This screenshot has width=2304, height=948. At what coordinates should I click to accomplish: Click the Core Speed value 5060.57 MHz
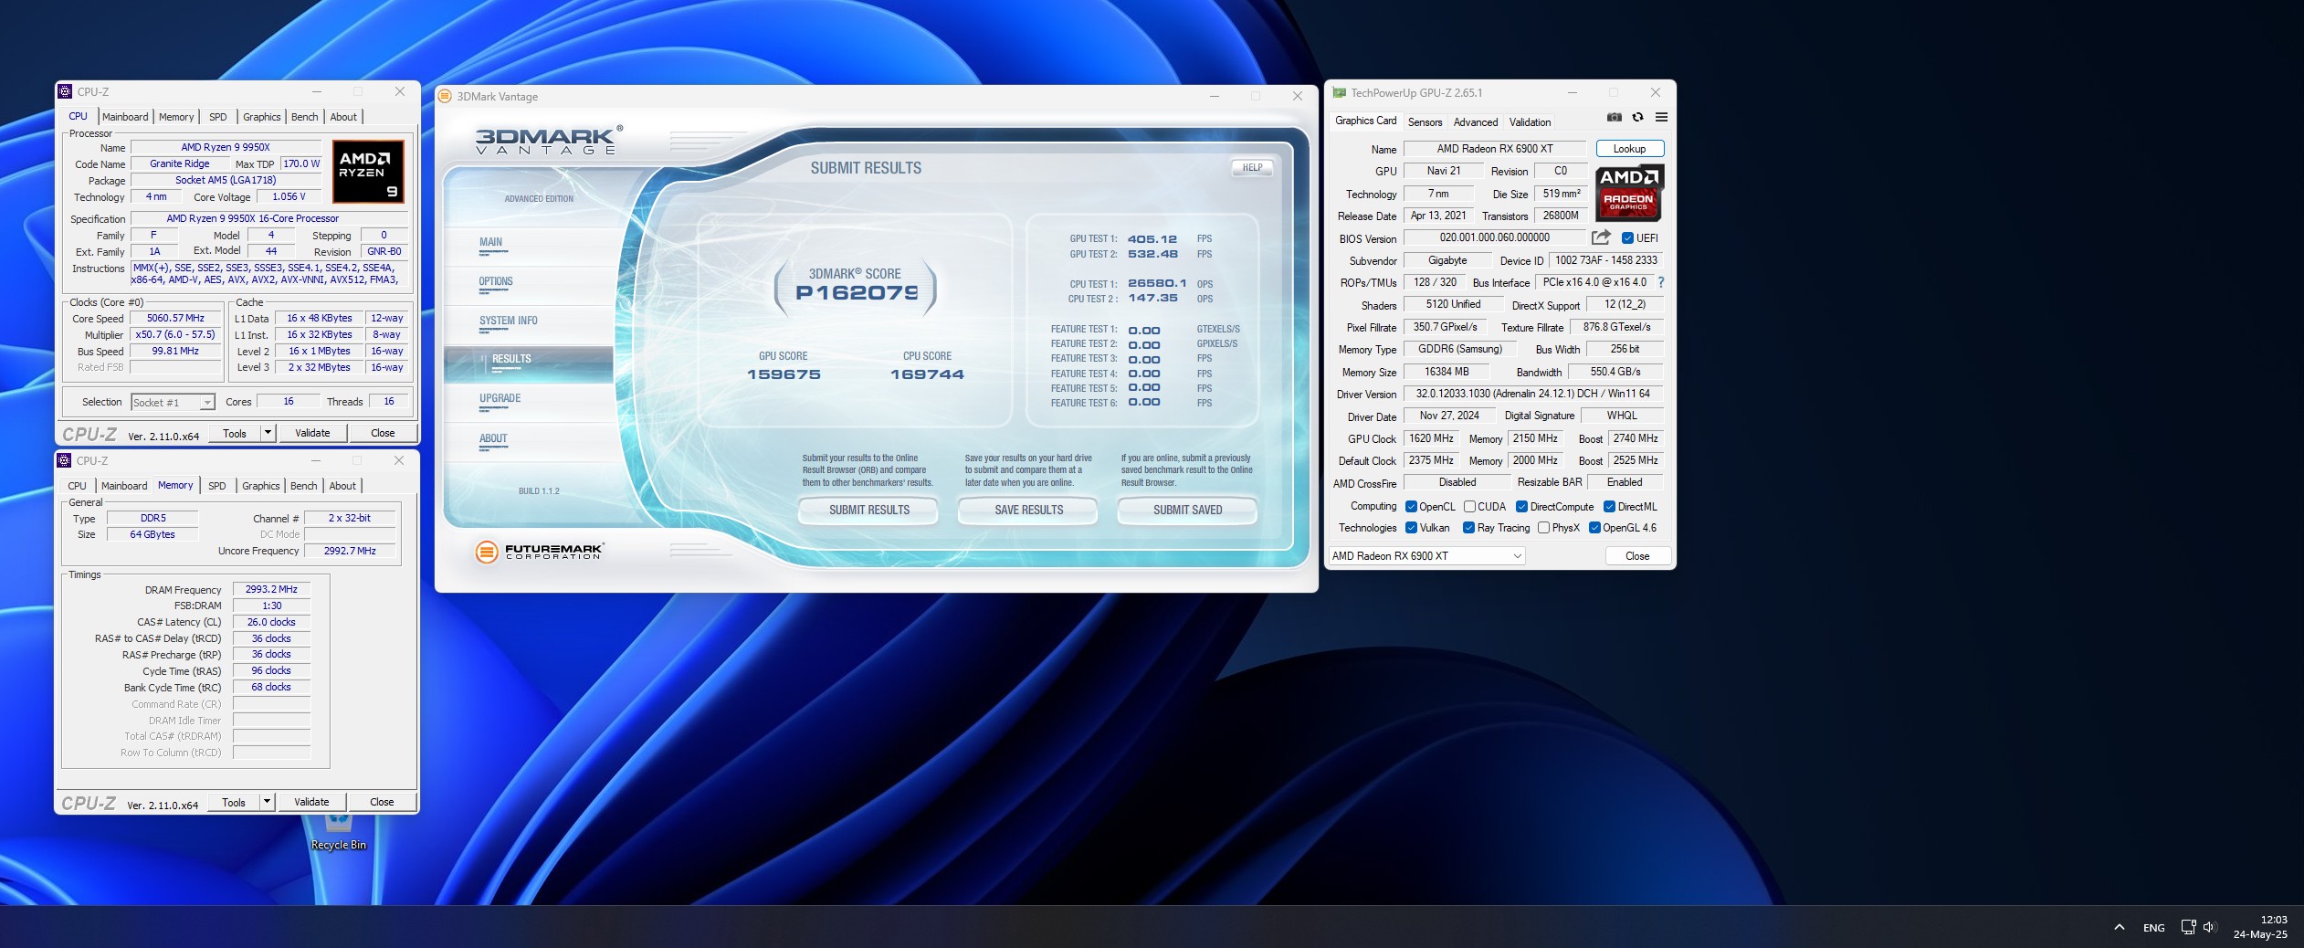(176, 319)
